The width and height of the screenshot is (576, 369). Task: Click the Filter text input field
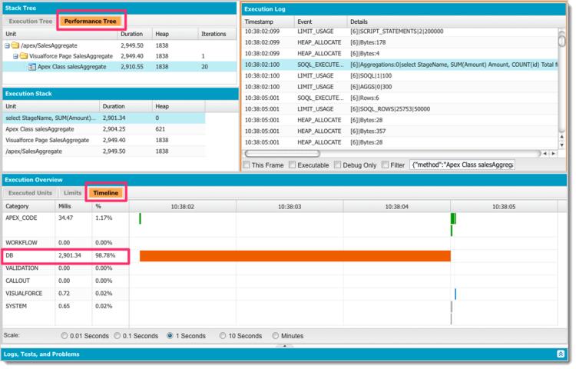coord(462,165)
